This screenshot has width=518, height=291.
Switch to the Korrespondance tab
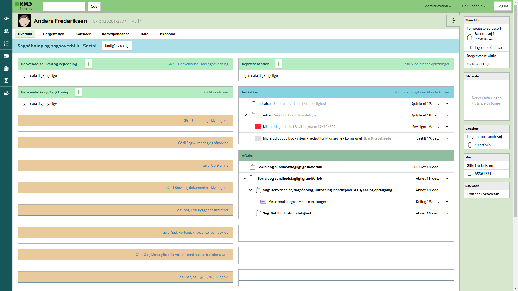[115, 34]
